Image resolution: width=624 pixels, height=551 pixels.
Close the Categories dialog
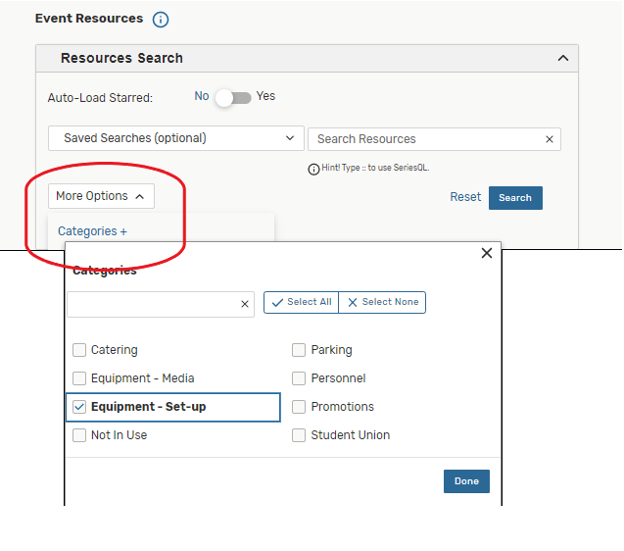[487, 253]
